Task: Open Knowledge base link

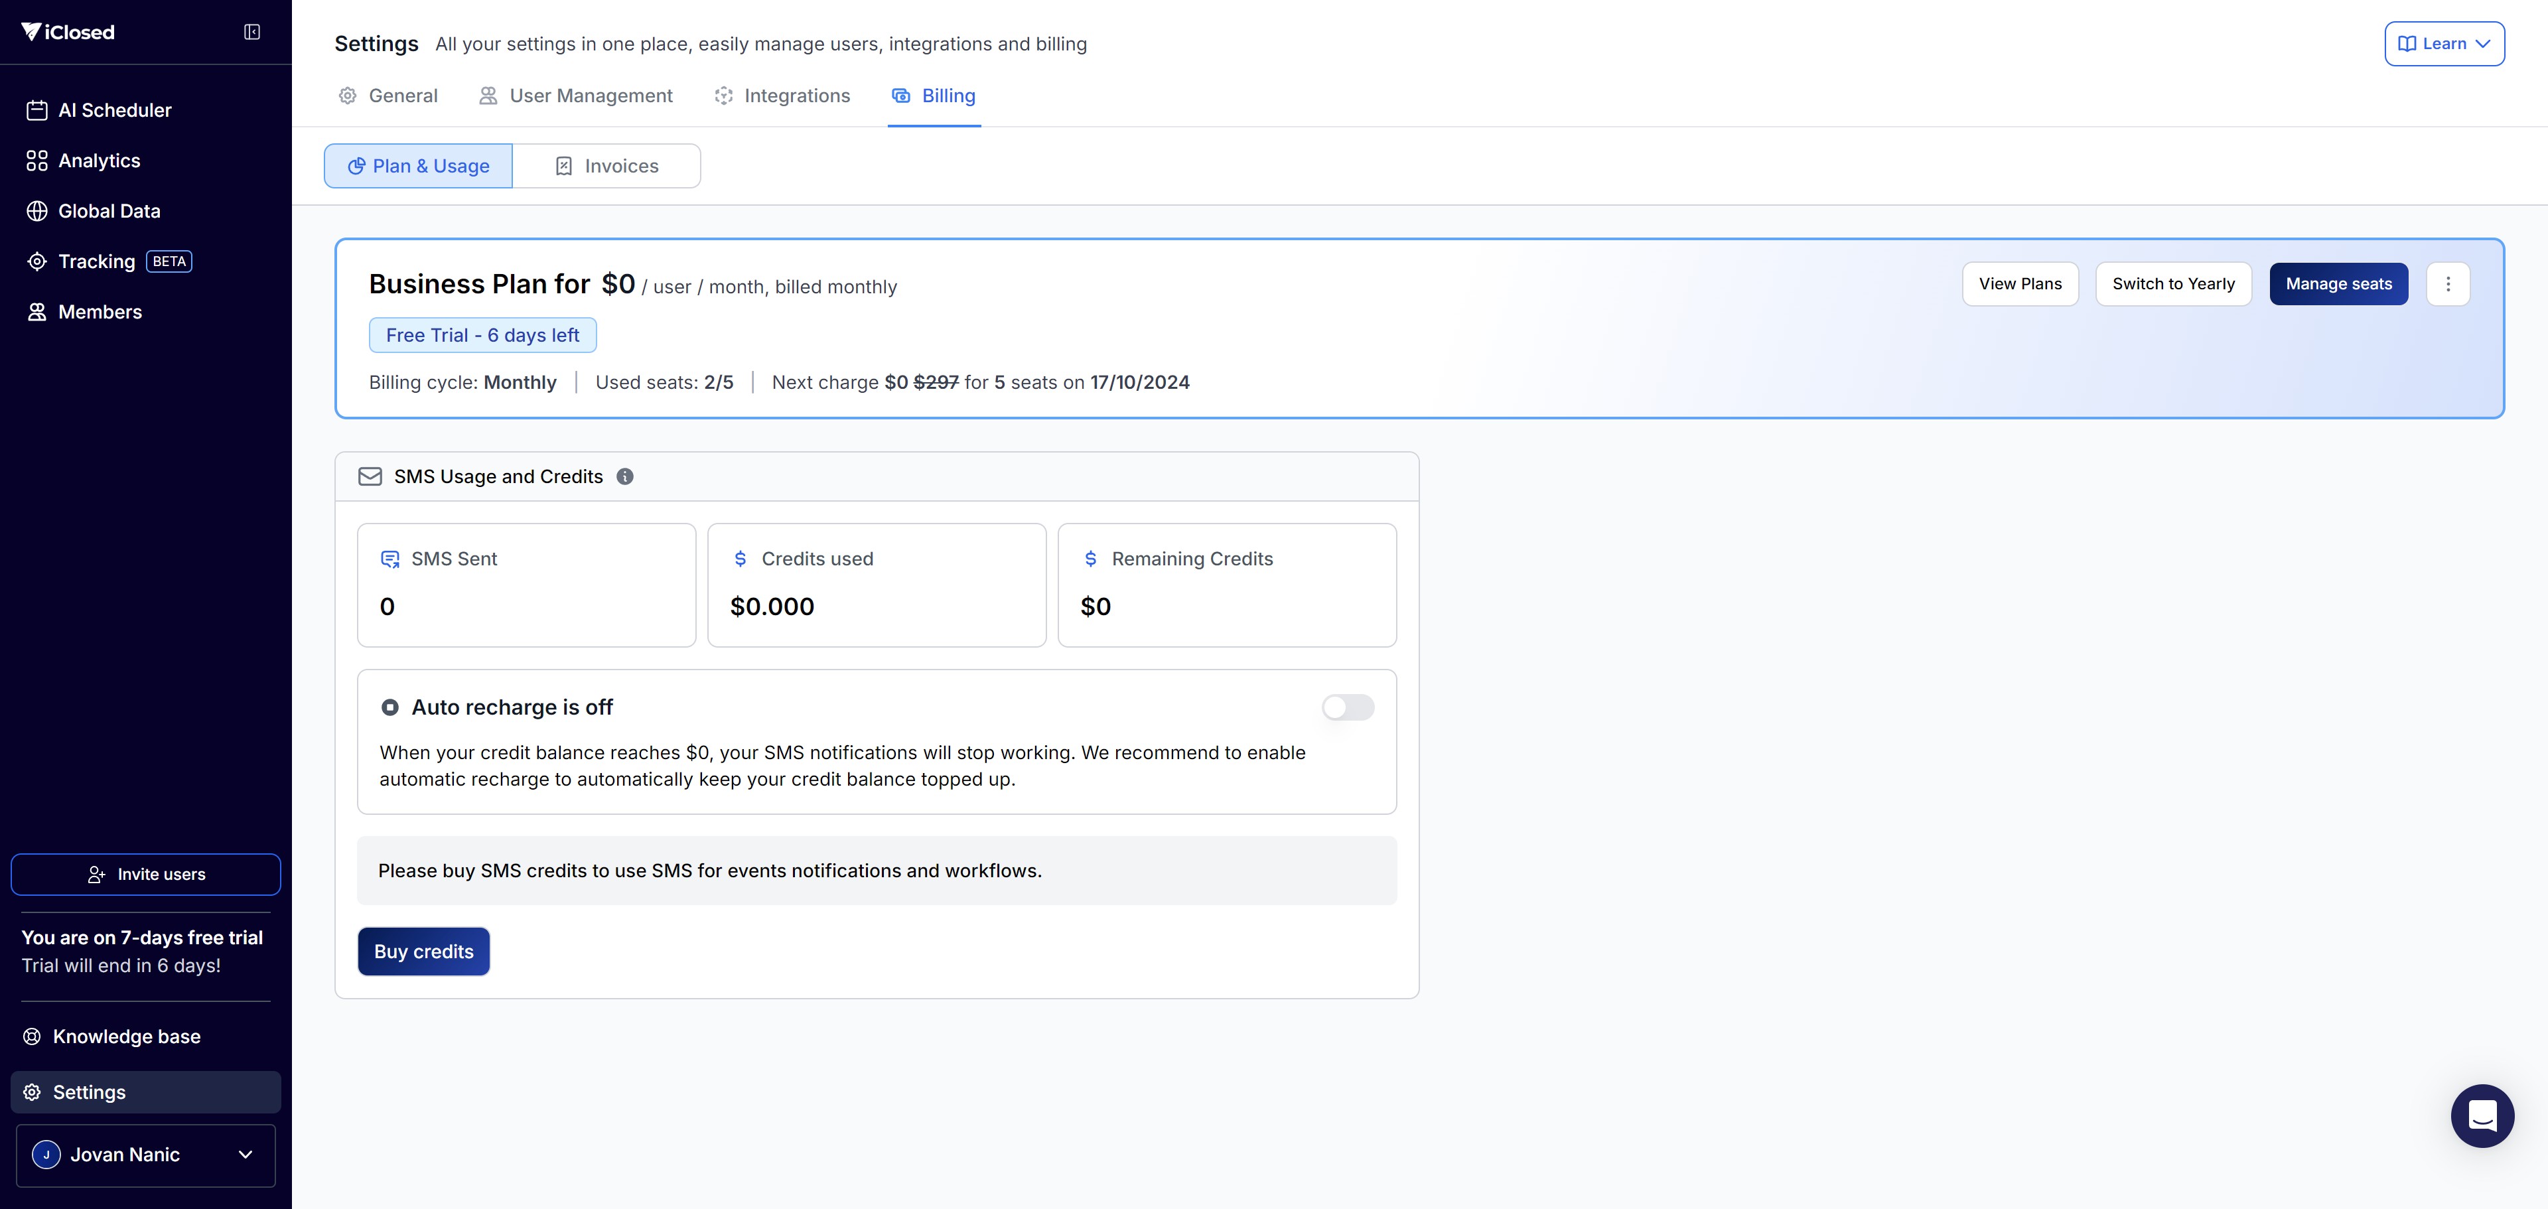Action: [127, 1036]
